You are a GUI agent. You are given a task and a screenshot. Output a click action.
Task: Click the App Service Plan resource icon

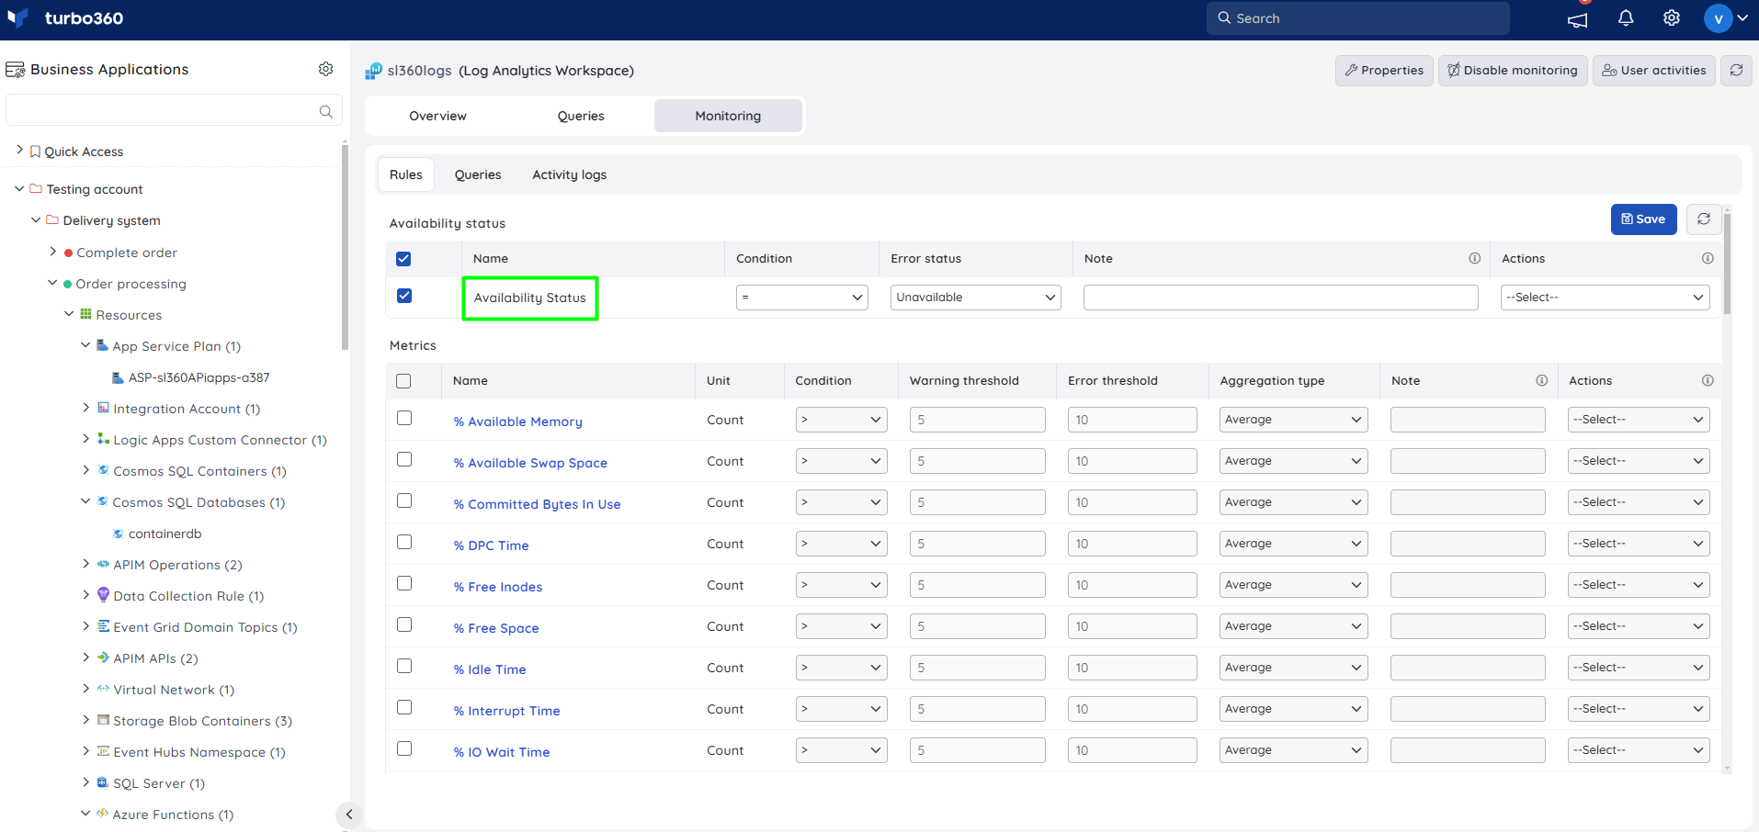coord(102,345)
